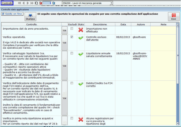Click red X status icon for Importazione non effettuata
This screenshot has width=181, height=127.
tap(81, 30)
